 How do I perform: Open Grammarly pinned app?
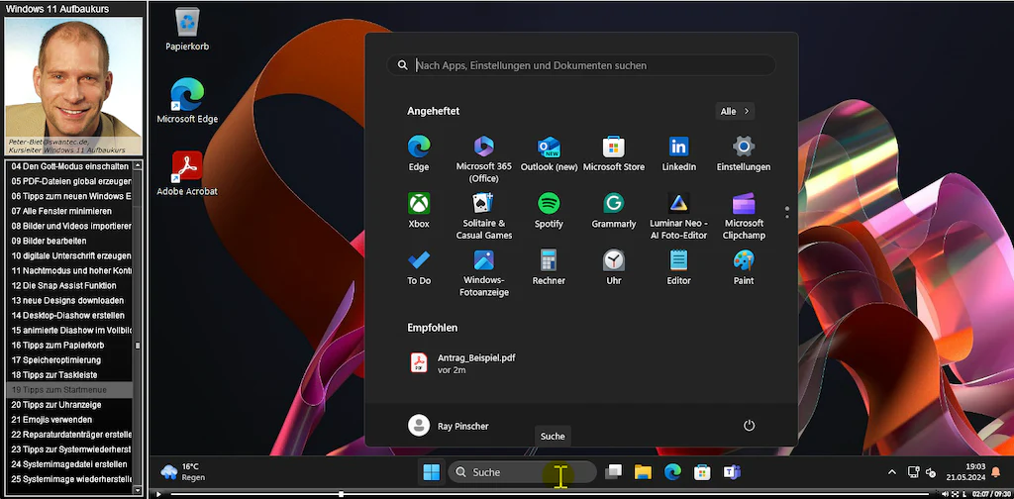point(614,210)
